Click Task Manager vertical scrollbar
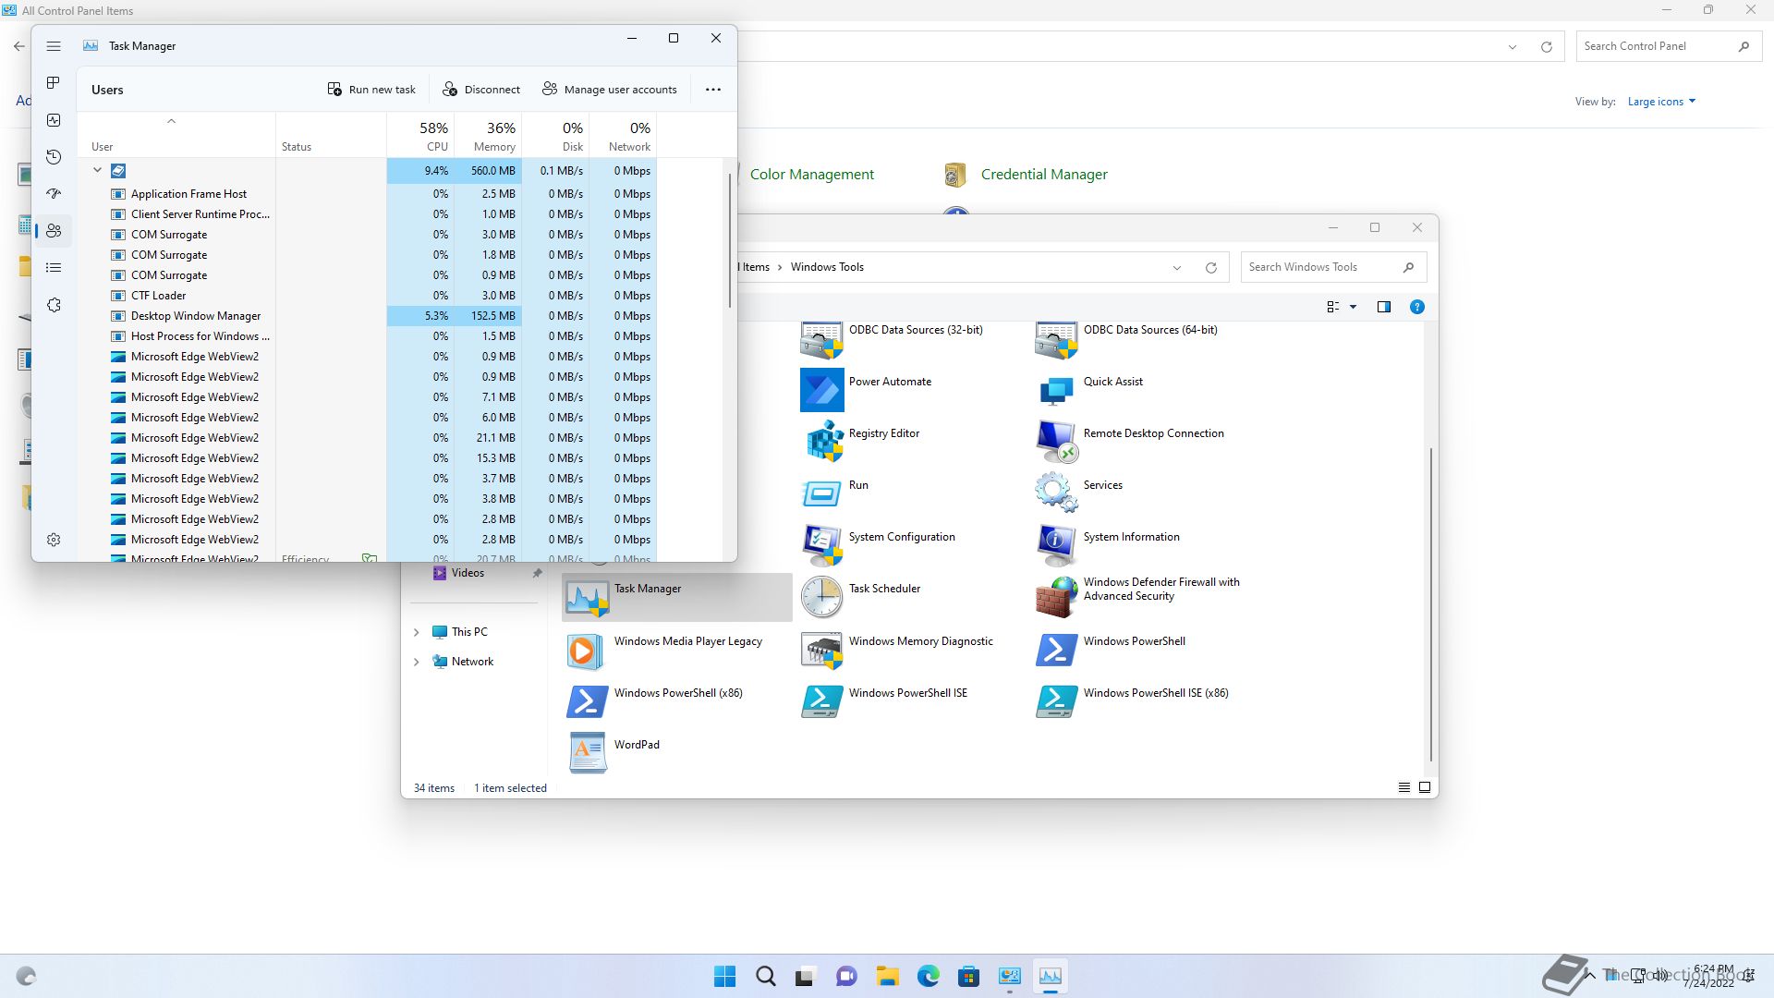This screenshot has height=998, width=1774. point(730,242)
